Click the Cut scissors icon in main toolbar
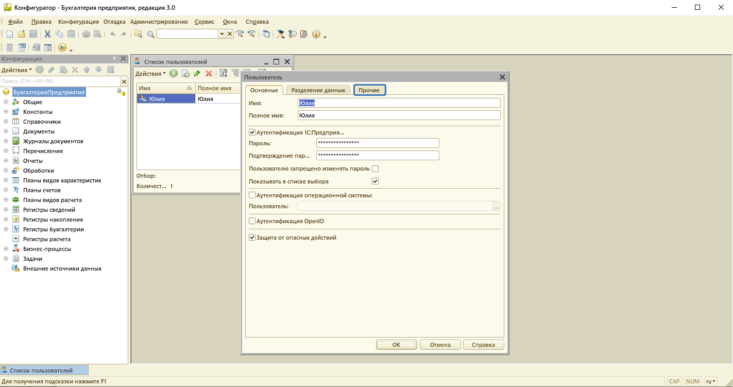 click(x=47, y=34)
